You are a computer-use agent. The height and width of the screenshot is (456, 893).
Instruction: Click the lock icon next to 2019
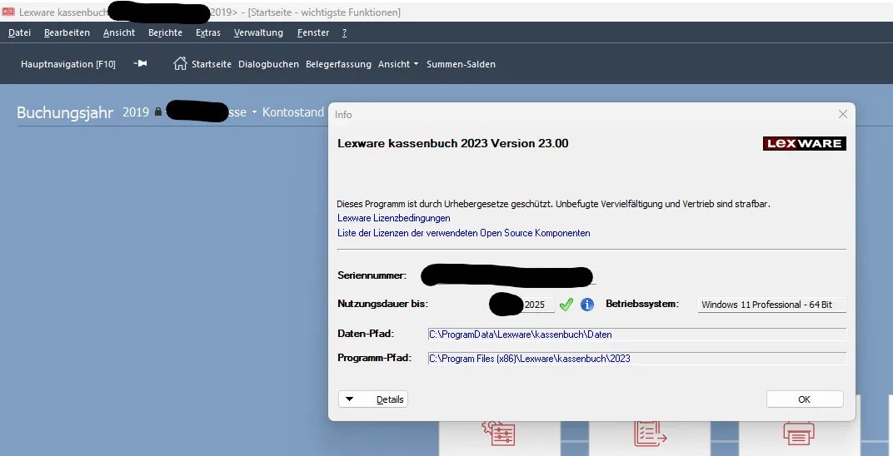158,112
